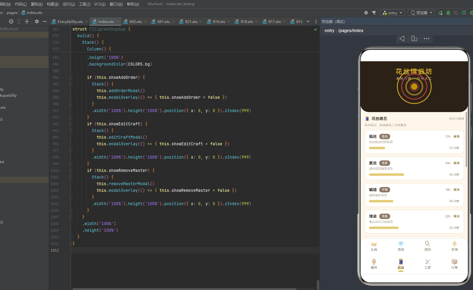This screenshot has width=473, height=290.
Task: Click the 堆垒 progress bar
Action: click(x=384, y=228)
